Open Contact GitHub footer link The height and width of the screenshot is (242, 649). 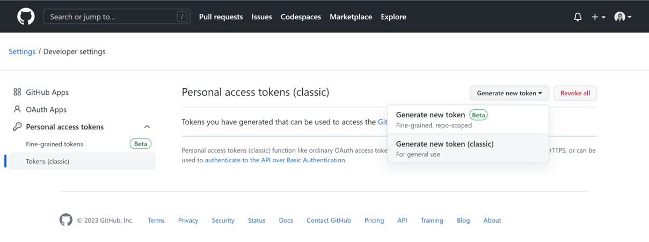coord(329,220)
